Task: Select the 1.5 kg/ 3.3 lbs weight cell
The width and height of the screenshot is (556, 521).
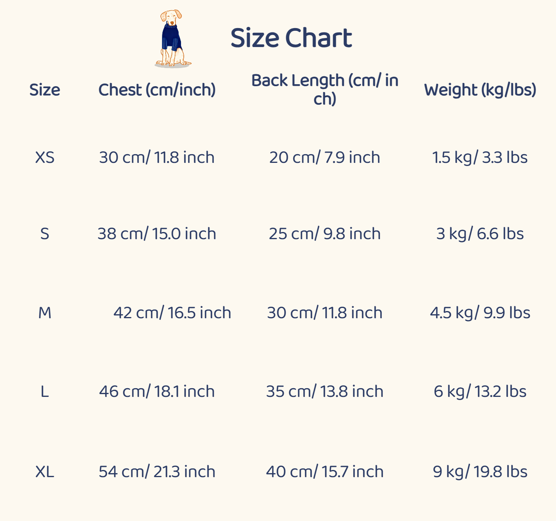Action: (x=480, y=157)
